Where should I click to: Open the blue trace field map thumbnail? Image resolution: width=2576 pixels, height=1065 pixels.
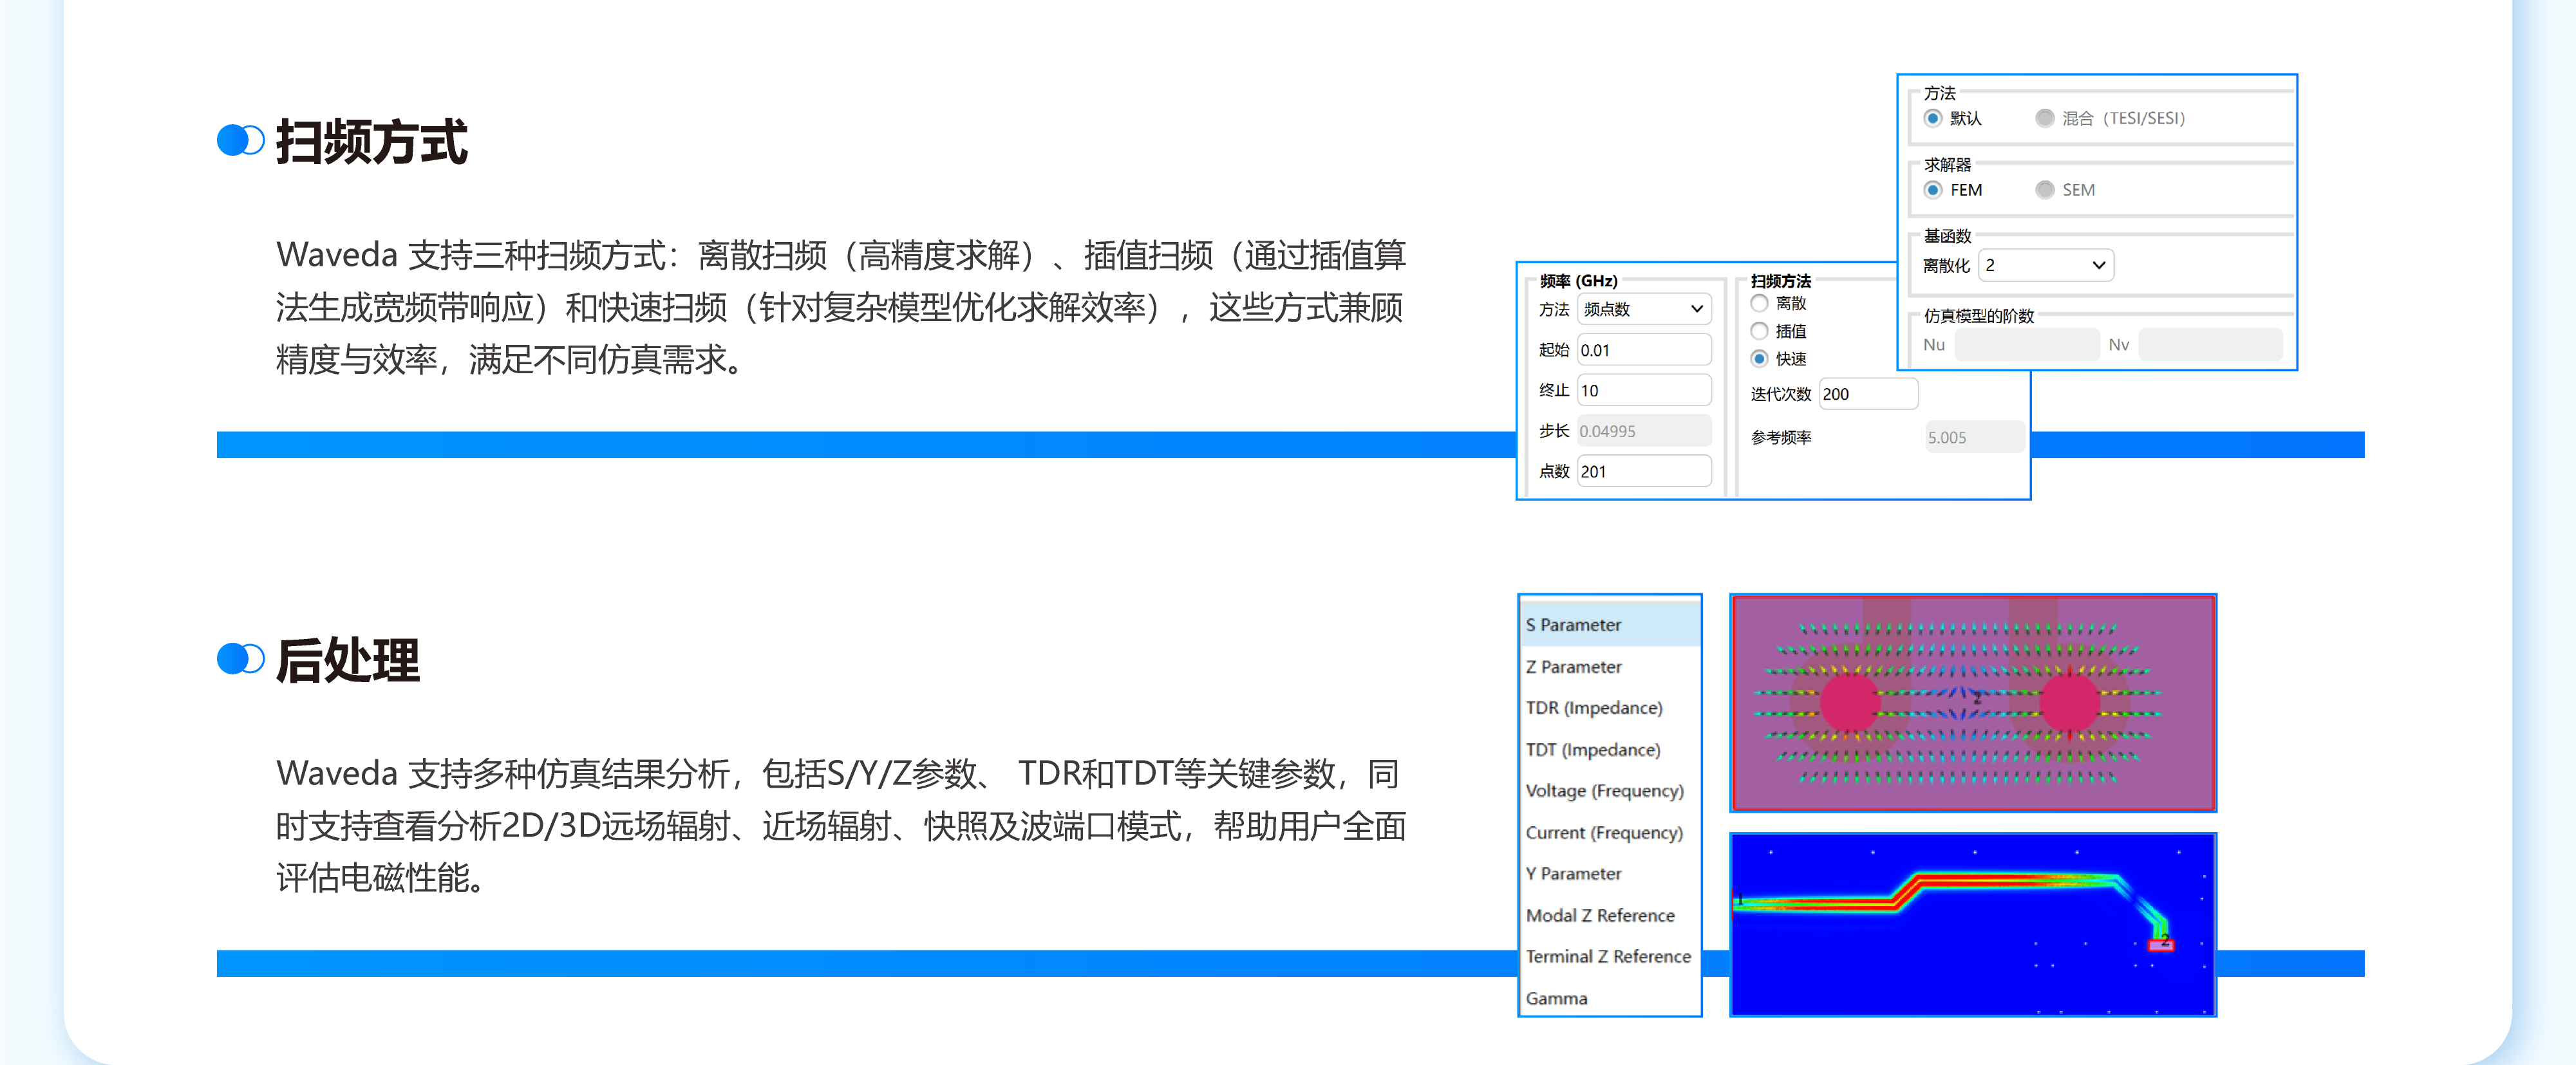click(x=1973, y=925)
